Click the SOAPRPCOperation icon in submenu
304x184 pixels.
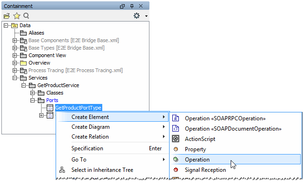176,118
